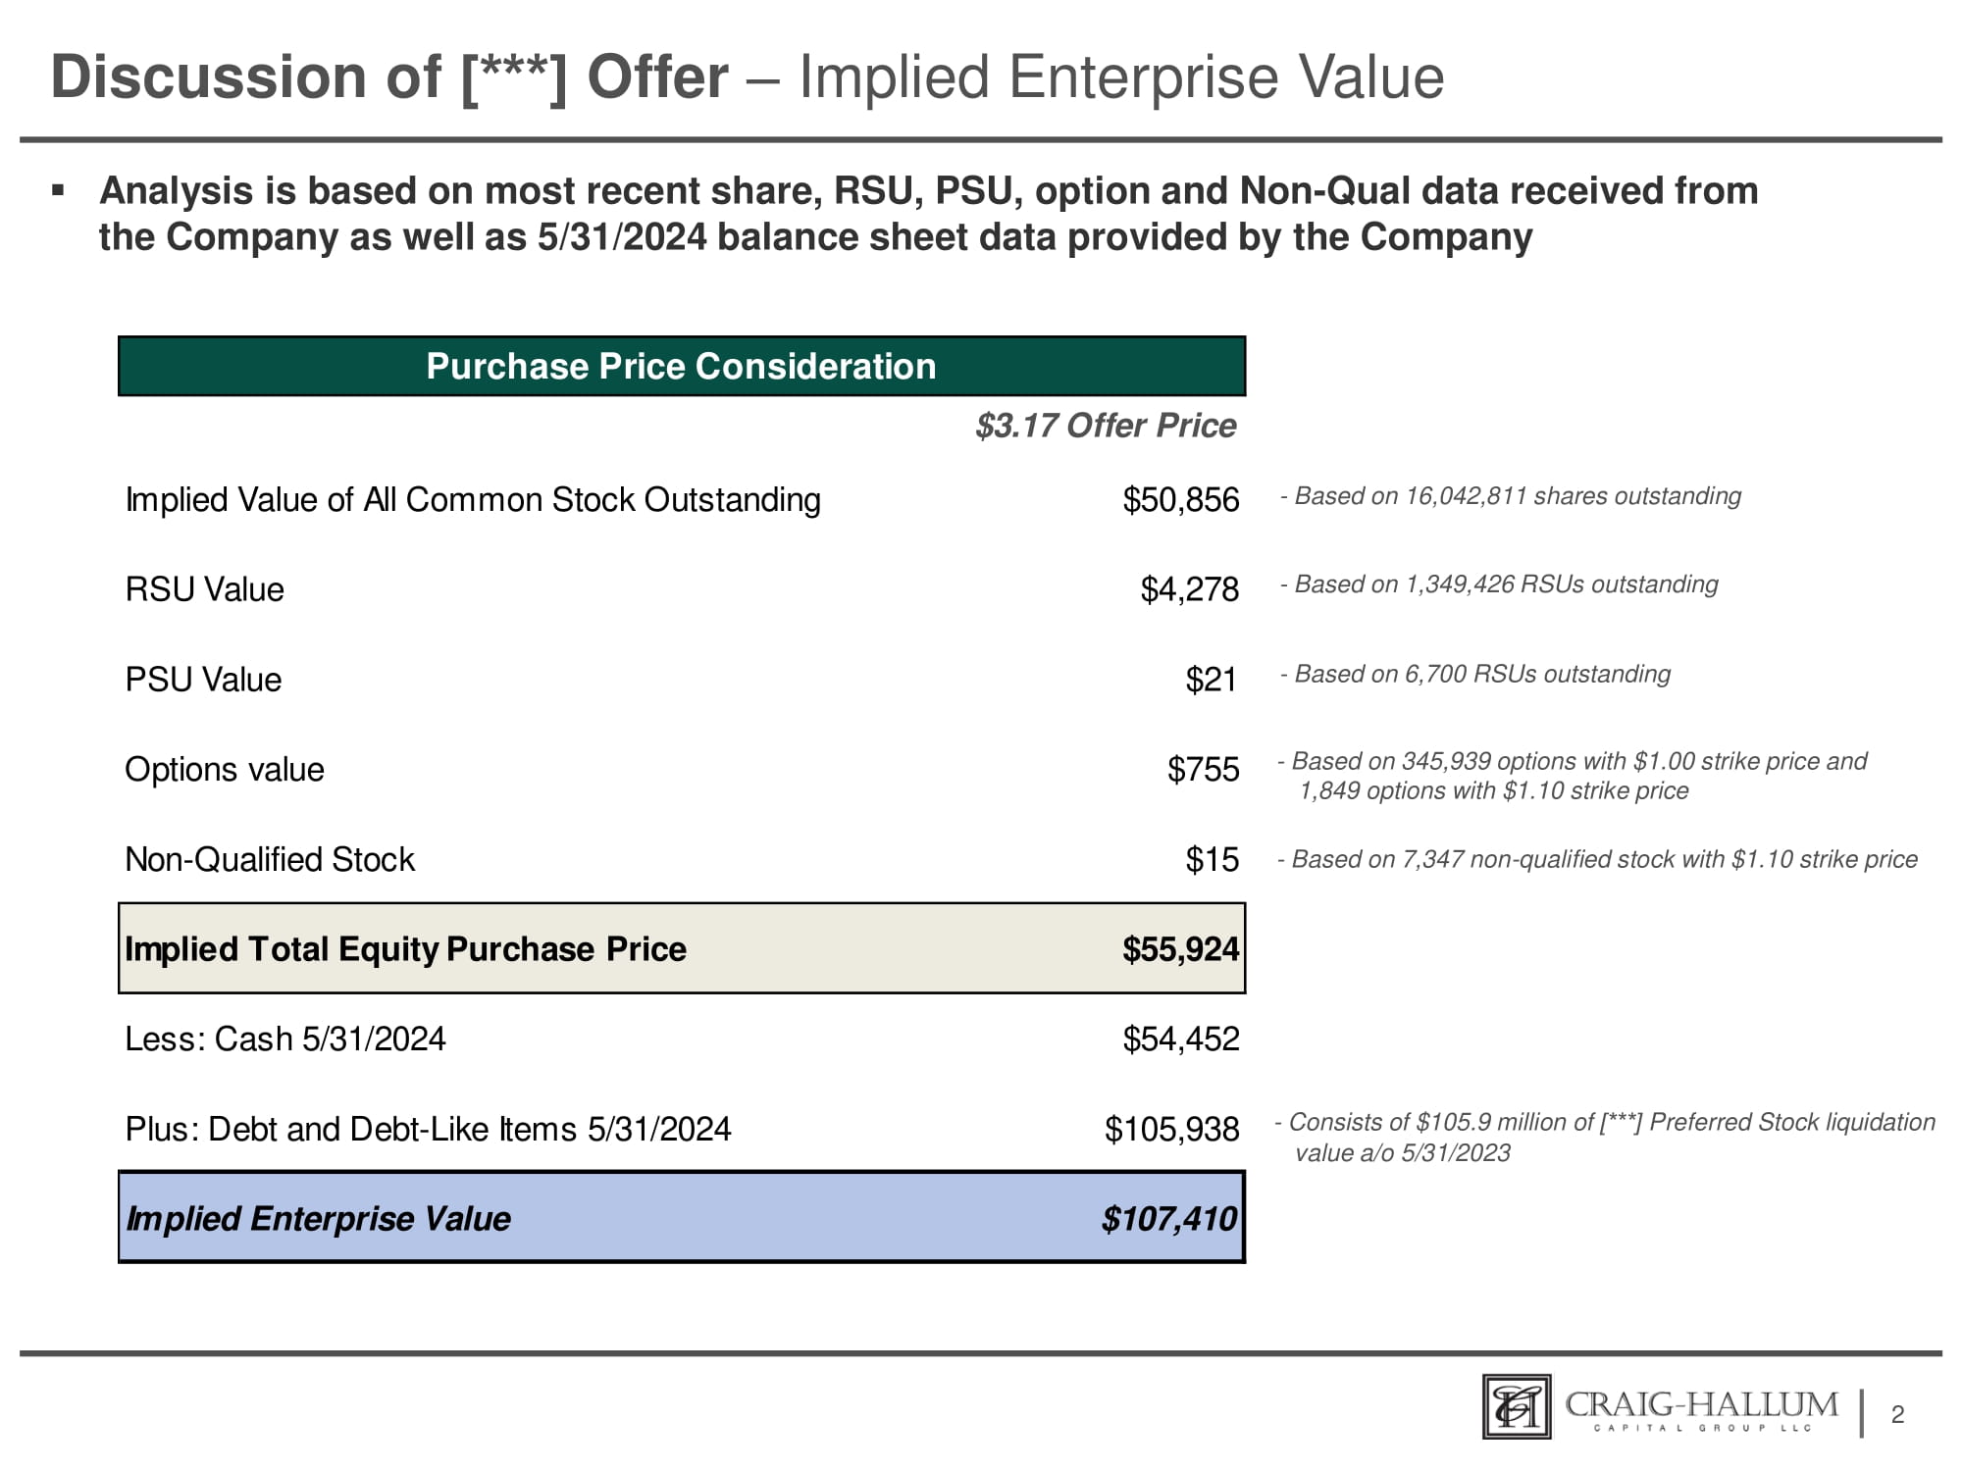The image size is (1962, 1471).
Task: Select the Implied Value of All Common Stock row label
Action: point(473,500)
